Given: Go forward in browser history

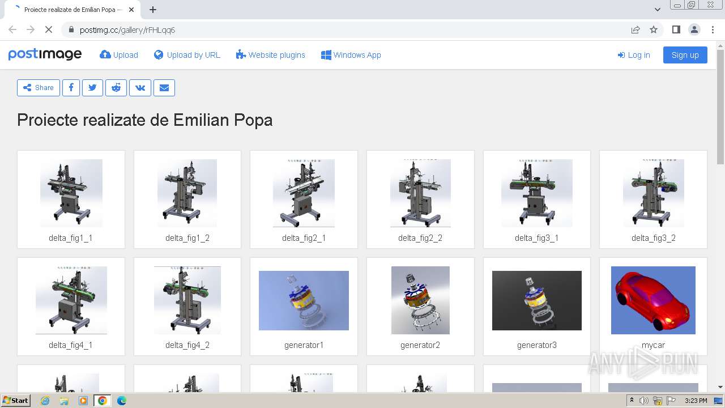Looking at the screenshot, I should 31,29.
